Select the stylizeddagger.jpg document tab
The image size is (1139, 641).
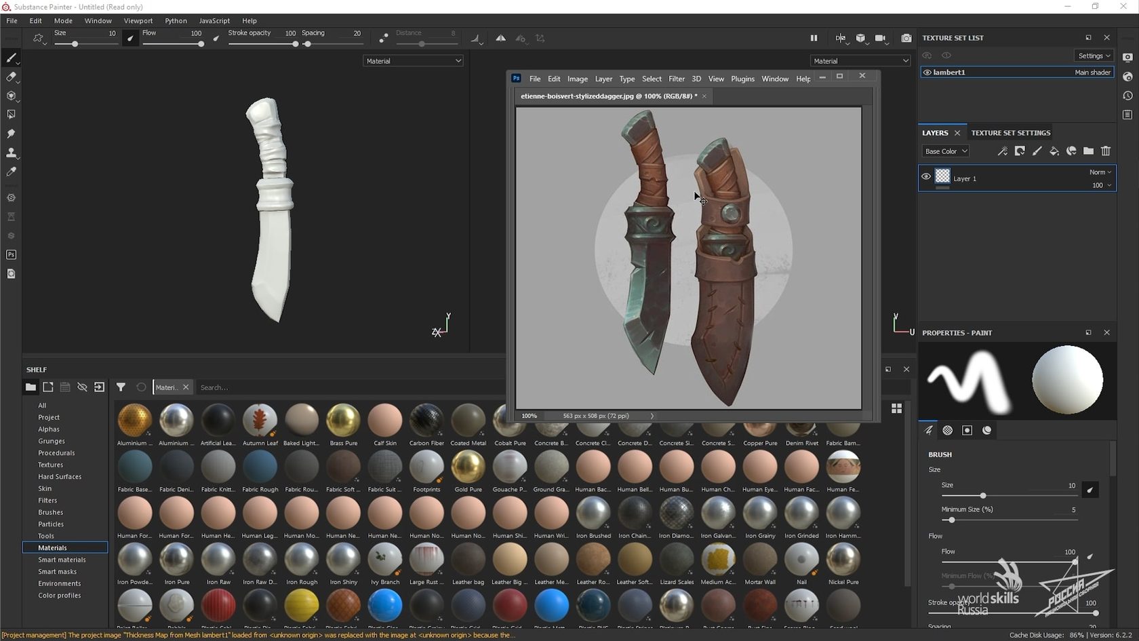pos(609,96)
